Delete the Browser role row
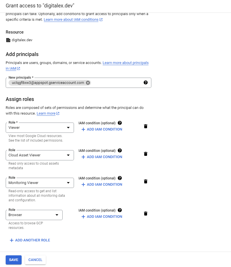Image resolution: width=231 pixels, height=267 pixels. (146, 214)
